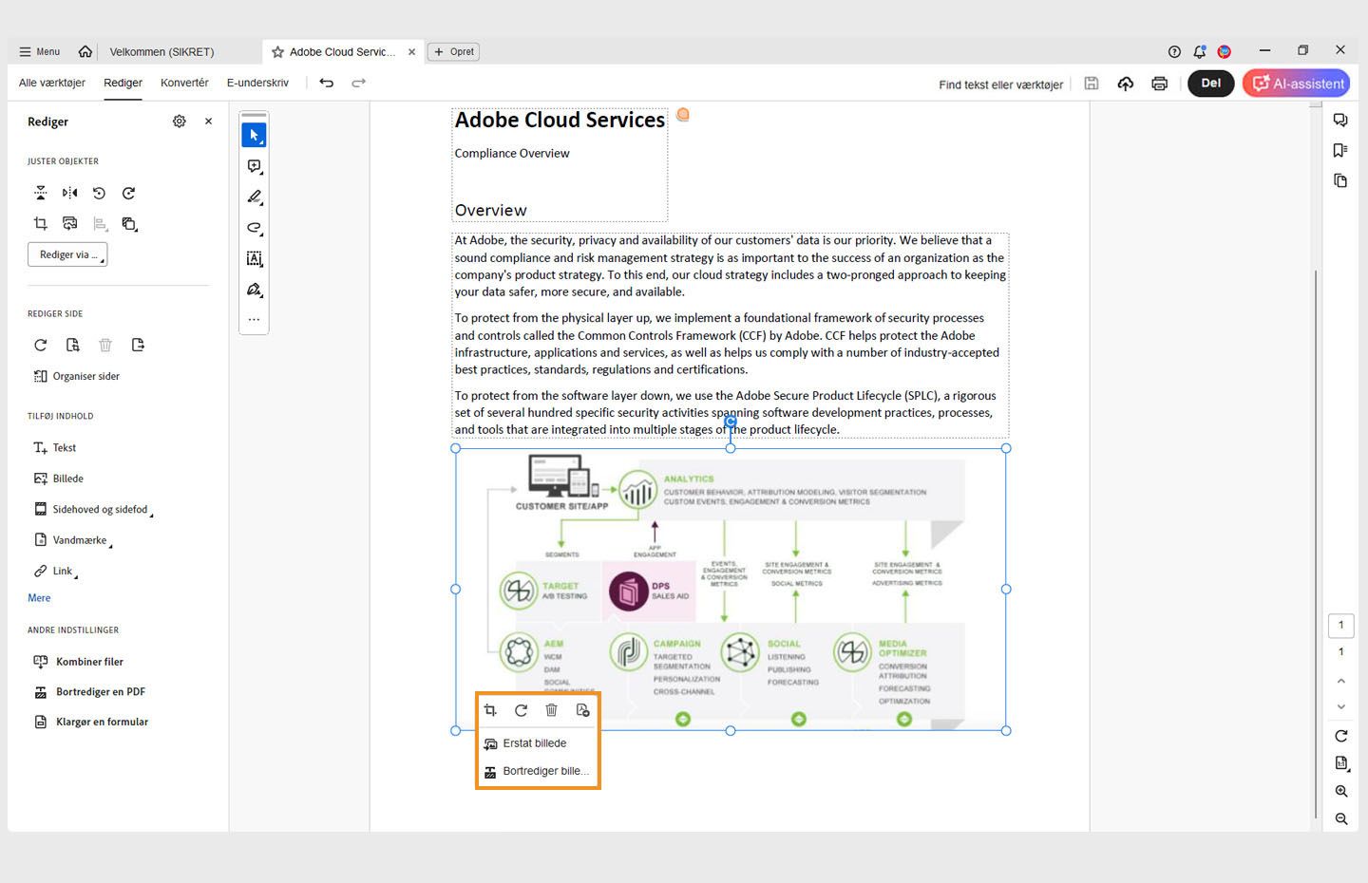Edit the page number input field
1368x883 pixels.
click(1340, 625)
